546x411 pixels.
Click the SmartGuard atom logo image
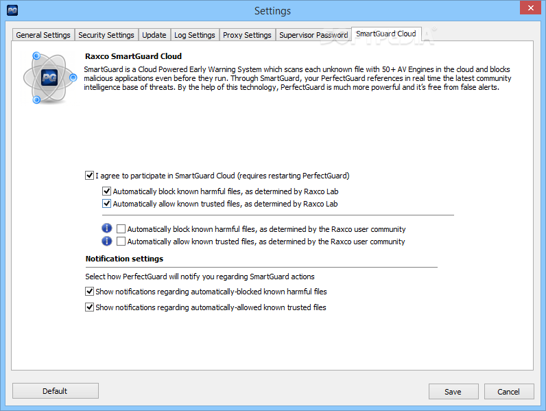(x=50, y=78)
